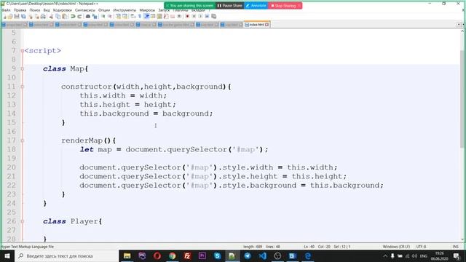
Task: Click the Print toolbar icon
Action: [43, 16]
